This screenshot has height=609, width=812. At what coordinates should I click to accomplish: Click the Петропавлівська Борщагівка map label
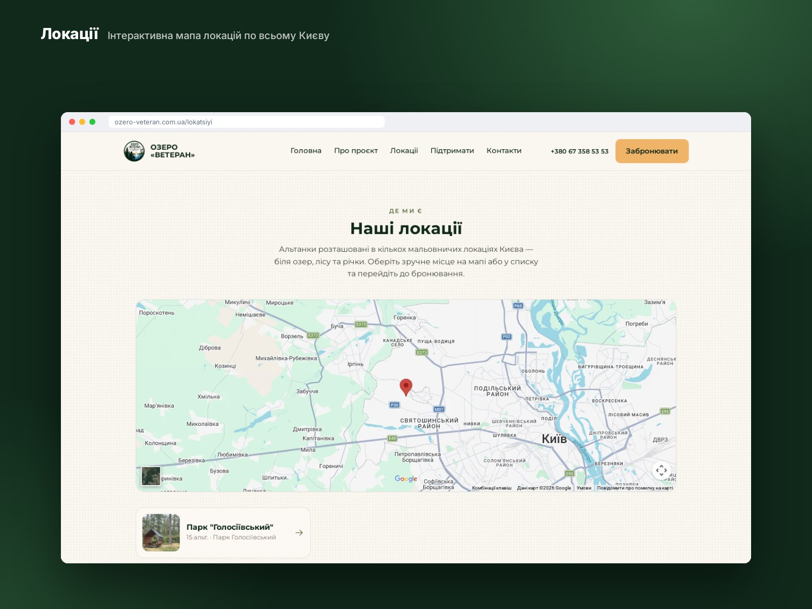[418, 457]
